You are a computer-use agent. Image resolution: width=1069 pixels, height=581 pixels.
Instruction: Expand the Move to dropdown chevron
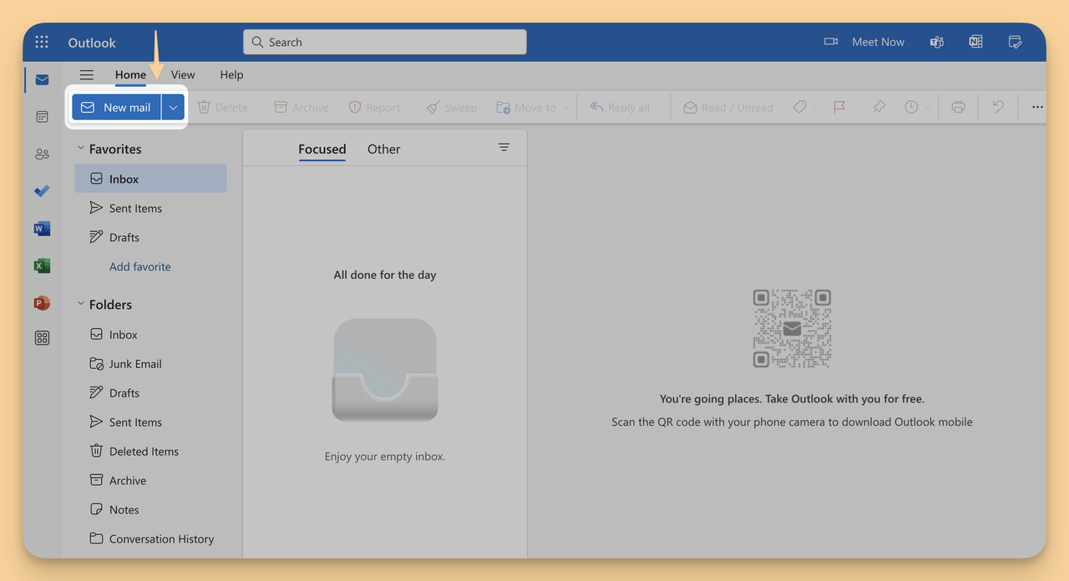click(x=565, y=107)
